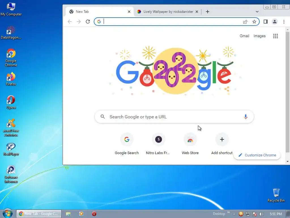Click New Tab - Google Chrome taskbar button

39,214
